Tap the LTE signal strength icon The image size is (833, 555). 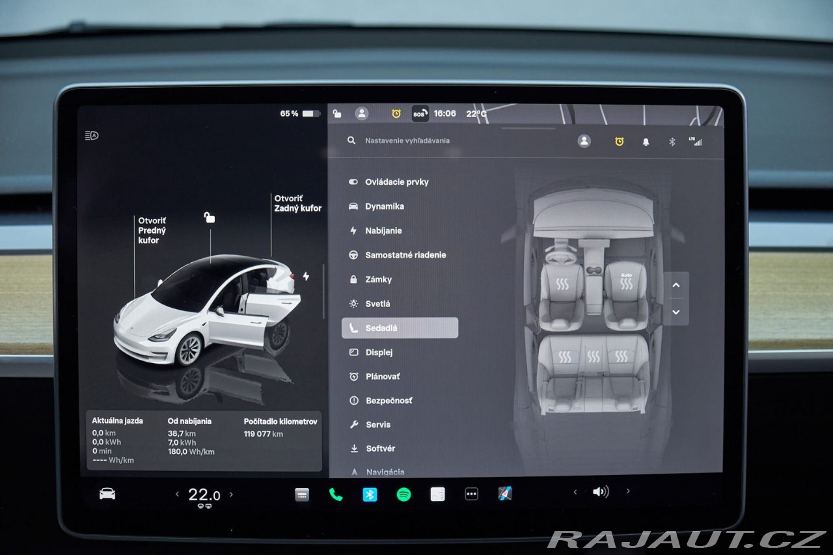696,141
